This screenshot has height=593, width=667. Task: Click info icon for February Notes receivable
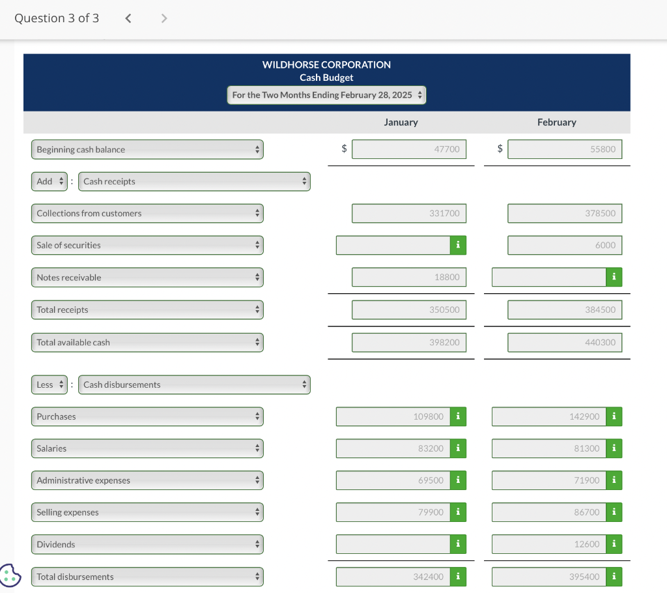614,277
